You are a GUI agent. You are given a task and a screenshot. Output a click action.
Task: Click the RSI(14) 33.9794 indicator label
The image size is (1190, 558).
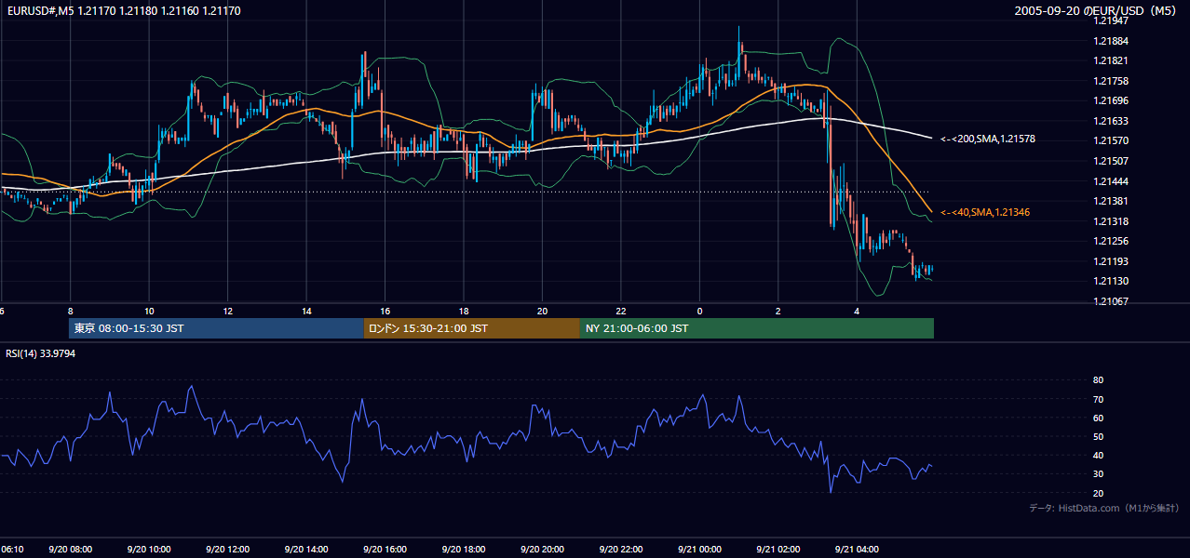pos(40,353)
